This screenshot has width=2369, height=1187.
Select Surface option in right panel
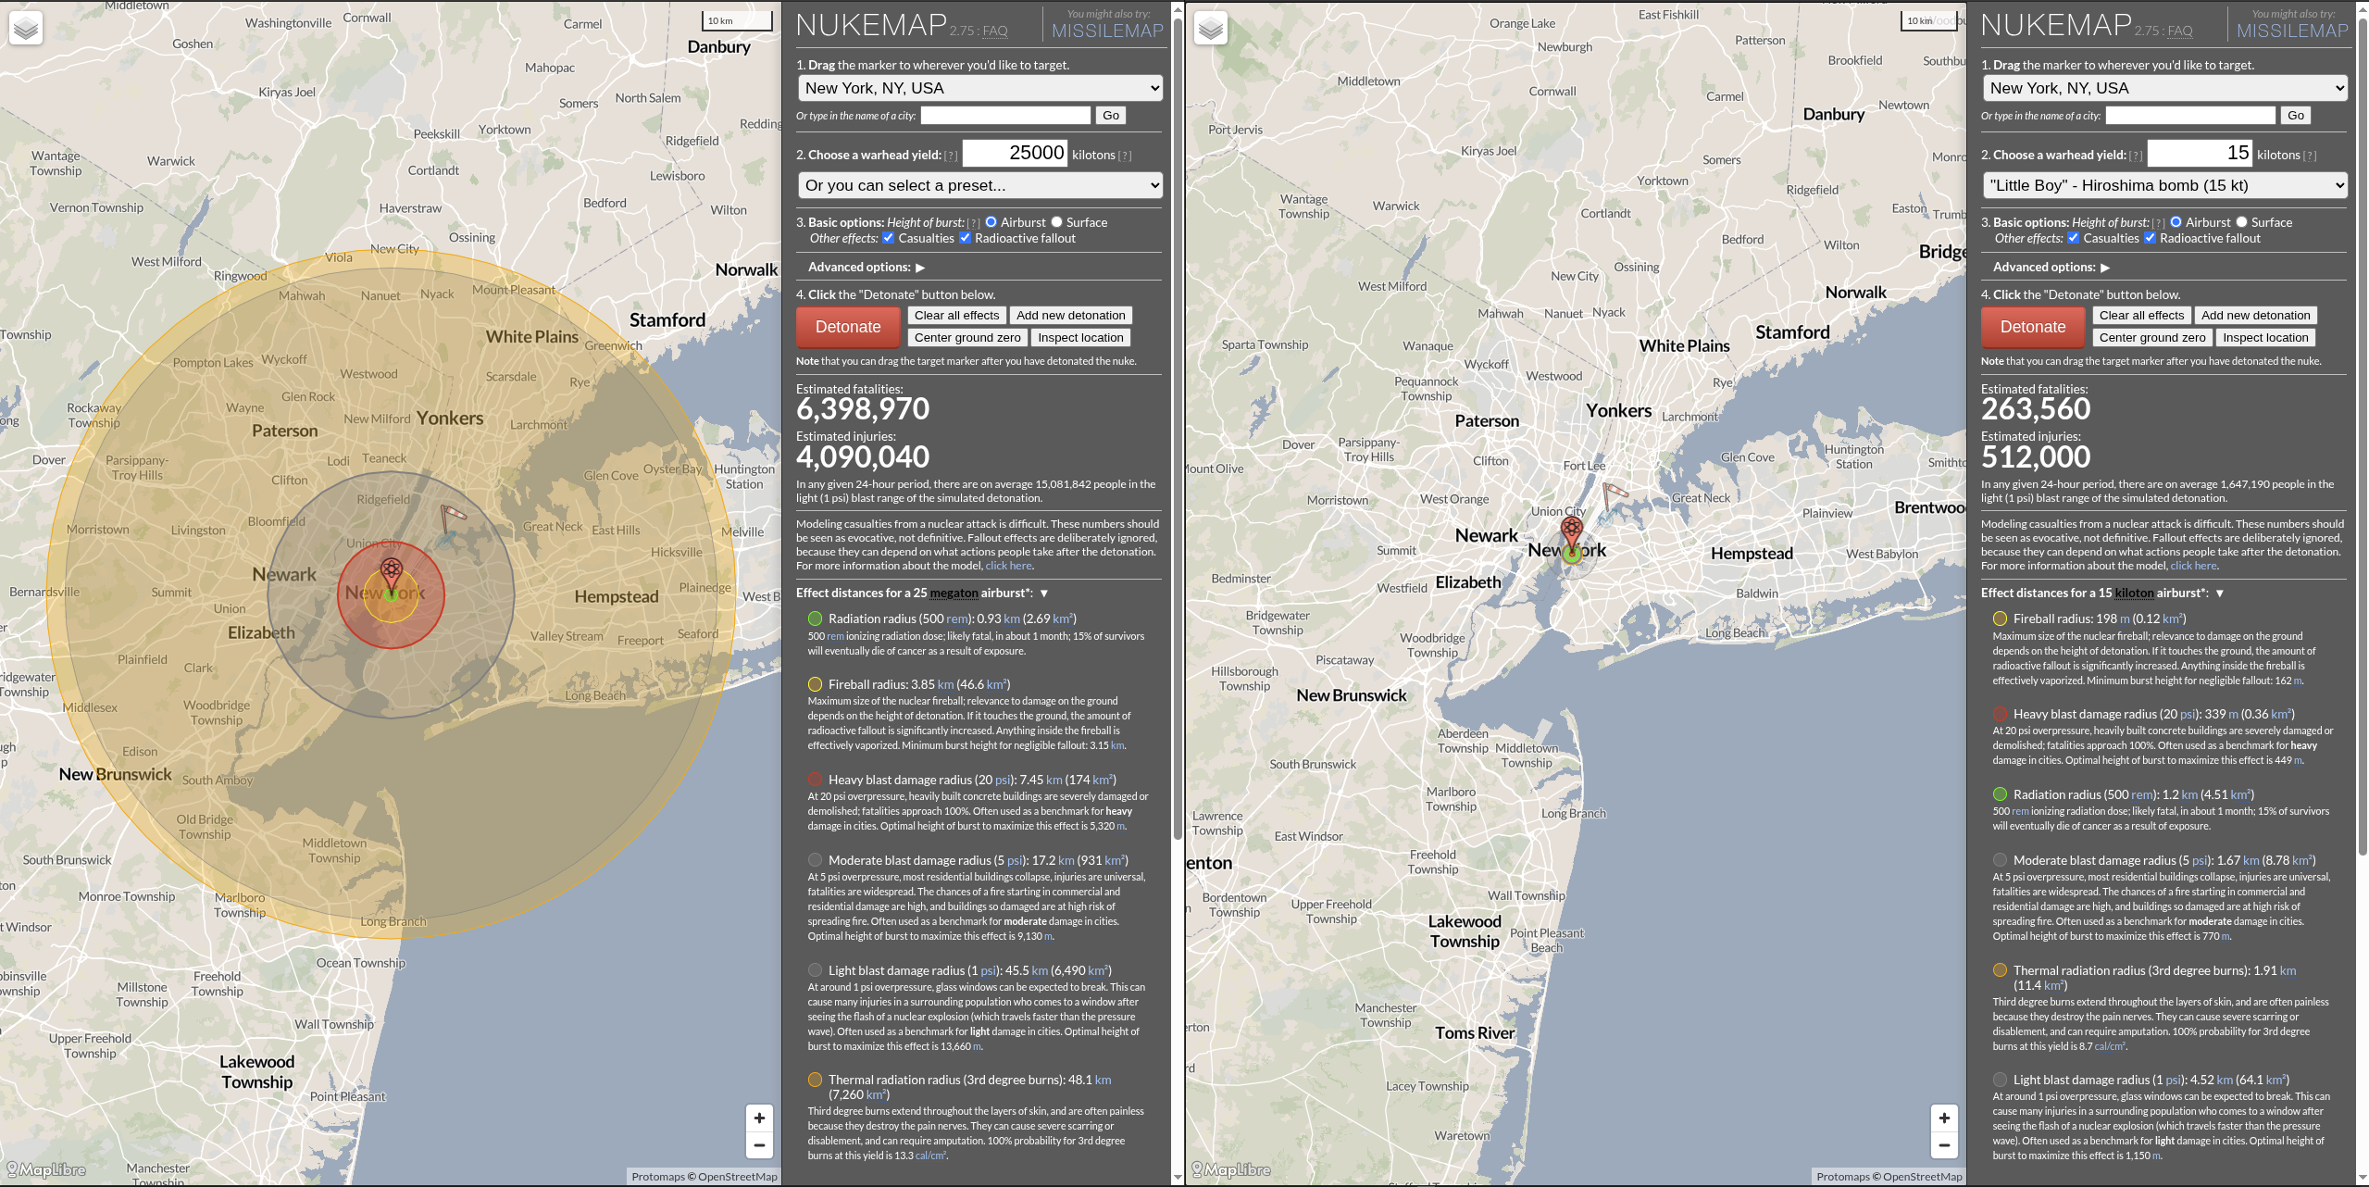coord(2241,222)
